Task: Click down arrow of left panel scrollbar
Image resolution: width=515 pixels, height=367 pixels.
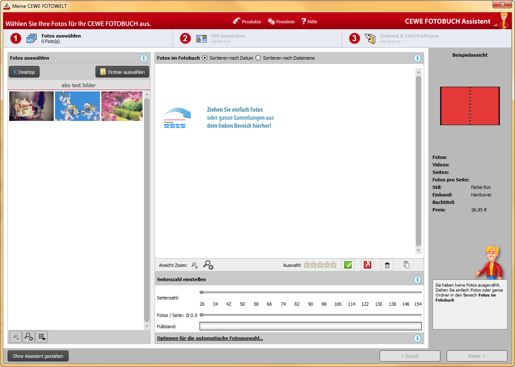Action: click(147, 326)
